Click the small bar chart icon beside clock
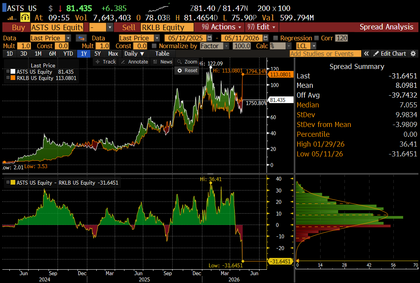Image resolution: width=420 pixels, height=283 pixels. click(x=12, y=18)
